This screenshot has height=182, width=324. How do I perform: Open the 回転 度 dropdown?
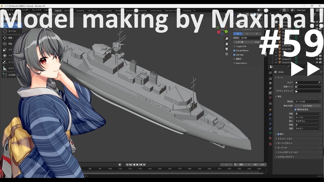click(308, 114)
